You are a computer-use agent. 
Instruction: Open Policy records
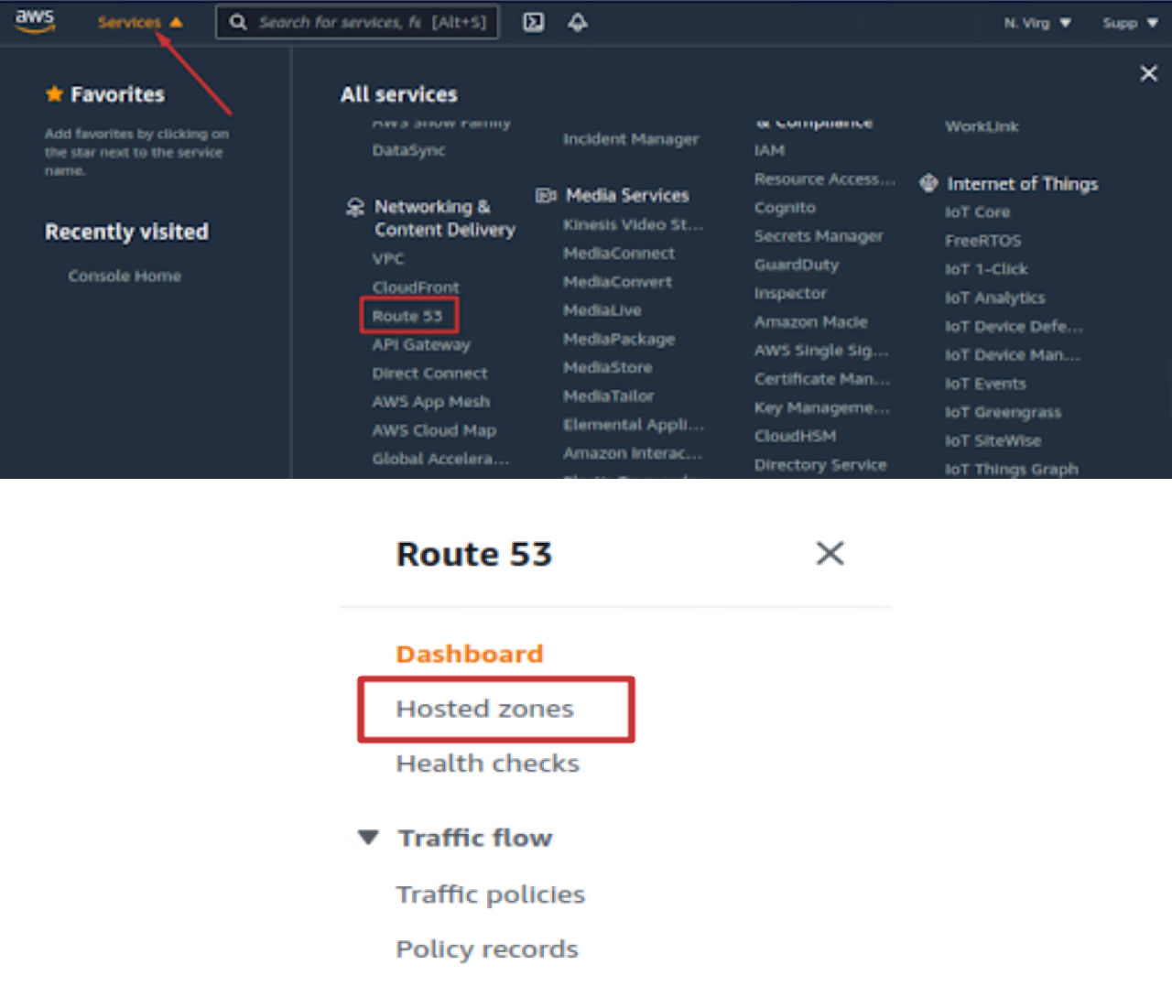[487, 948]
